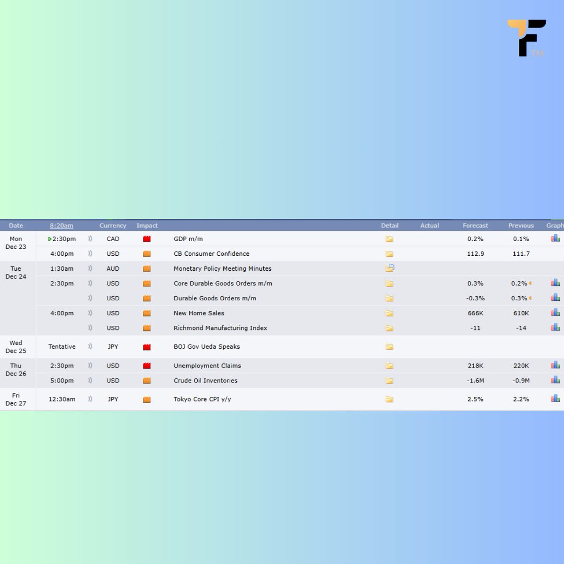Open detail folder for GDP m/m
564x564 pixels.
(x=389, y=239)
